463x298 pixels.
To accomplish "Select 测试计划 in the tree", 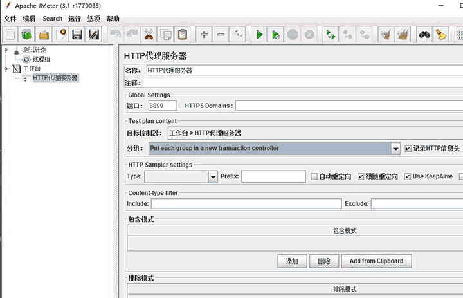I will pyautogui.click(x=35, y=50).
